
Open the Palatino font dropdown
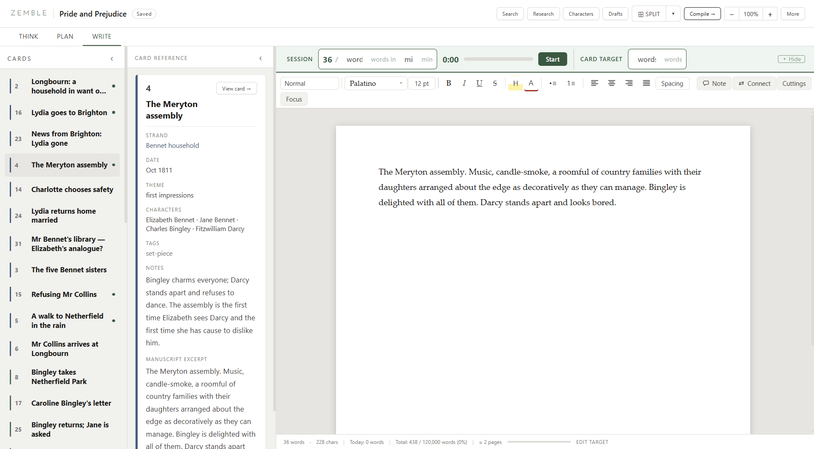pyautogui.click(x=376, y=83)
